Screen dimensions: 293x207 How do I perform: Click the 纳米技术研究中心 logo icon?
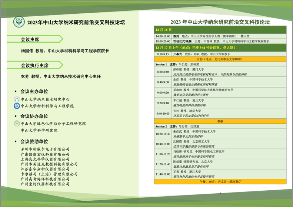17,99
